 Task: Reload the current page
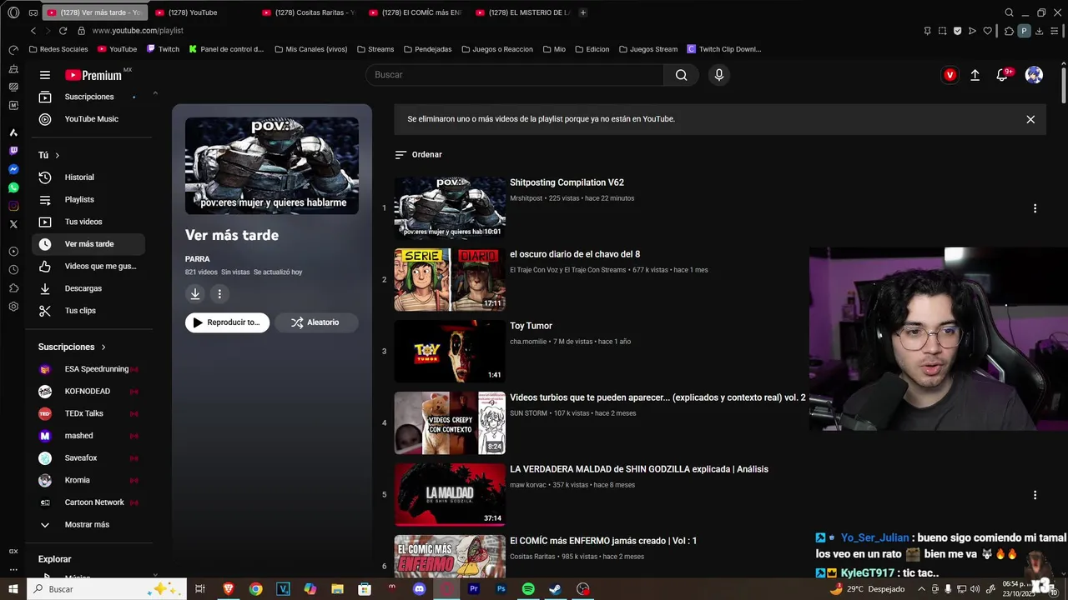pyautogui.click(x=63, y=31)
